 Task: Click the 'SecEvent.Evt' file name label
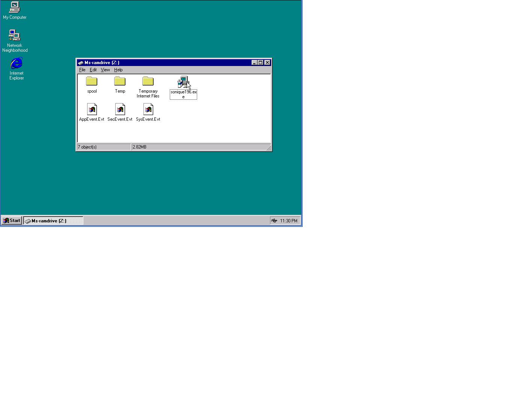pos(120,119)
